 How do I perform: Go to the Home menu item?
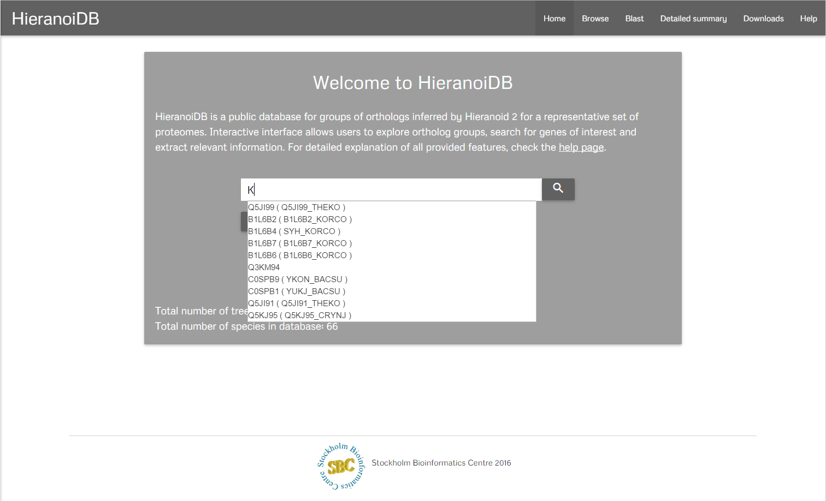tap(554, 19)
